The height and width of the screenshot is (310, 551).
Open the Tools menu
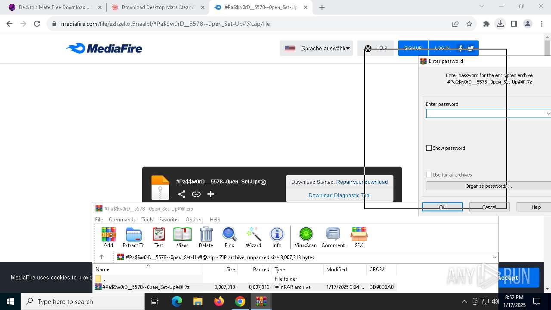(x=147, y=220)
